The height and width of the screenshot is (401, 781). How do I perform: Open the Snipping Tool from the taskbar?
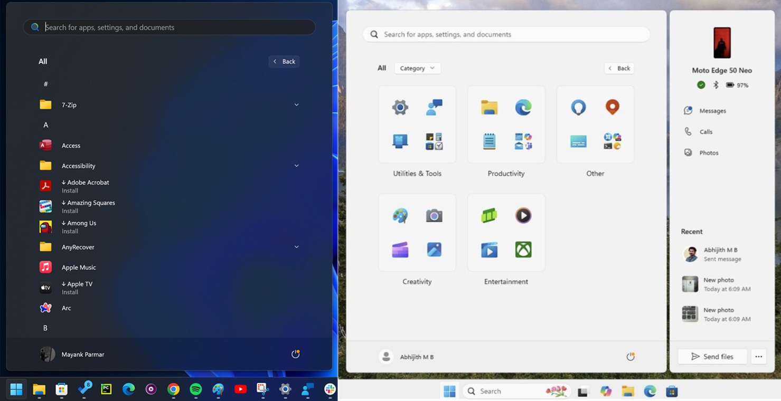click(x=262, y=389)
